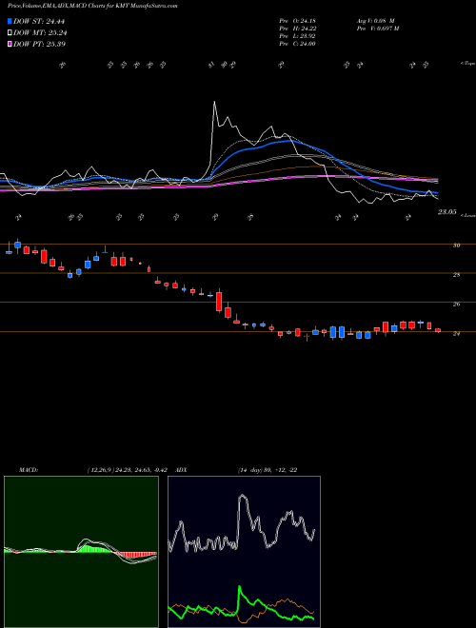Open the ADX indicator chart panel
This screenshot has height=628, width=476.
tap(244, 552)
